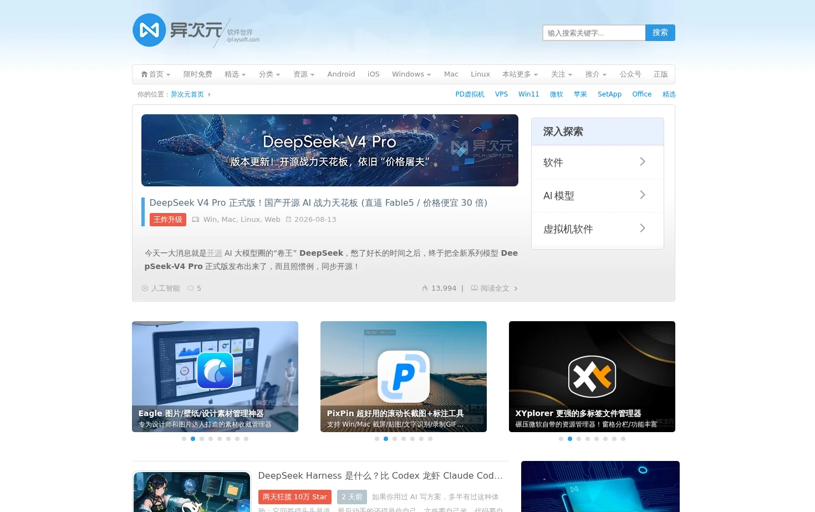The width and height of the screenshot is (815, 512).
Task: Open the DeepSeek V4 Pro 正式版 article title
Action: (x=318, y=203)
